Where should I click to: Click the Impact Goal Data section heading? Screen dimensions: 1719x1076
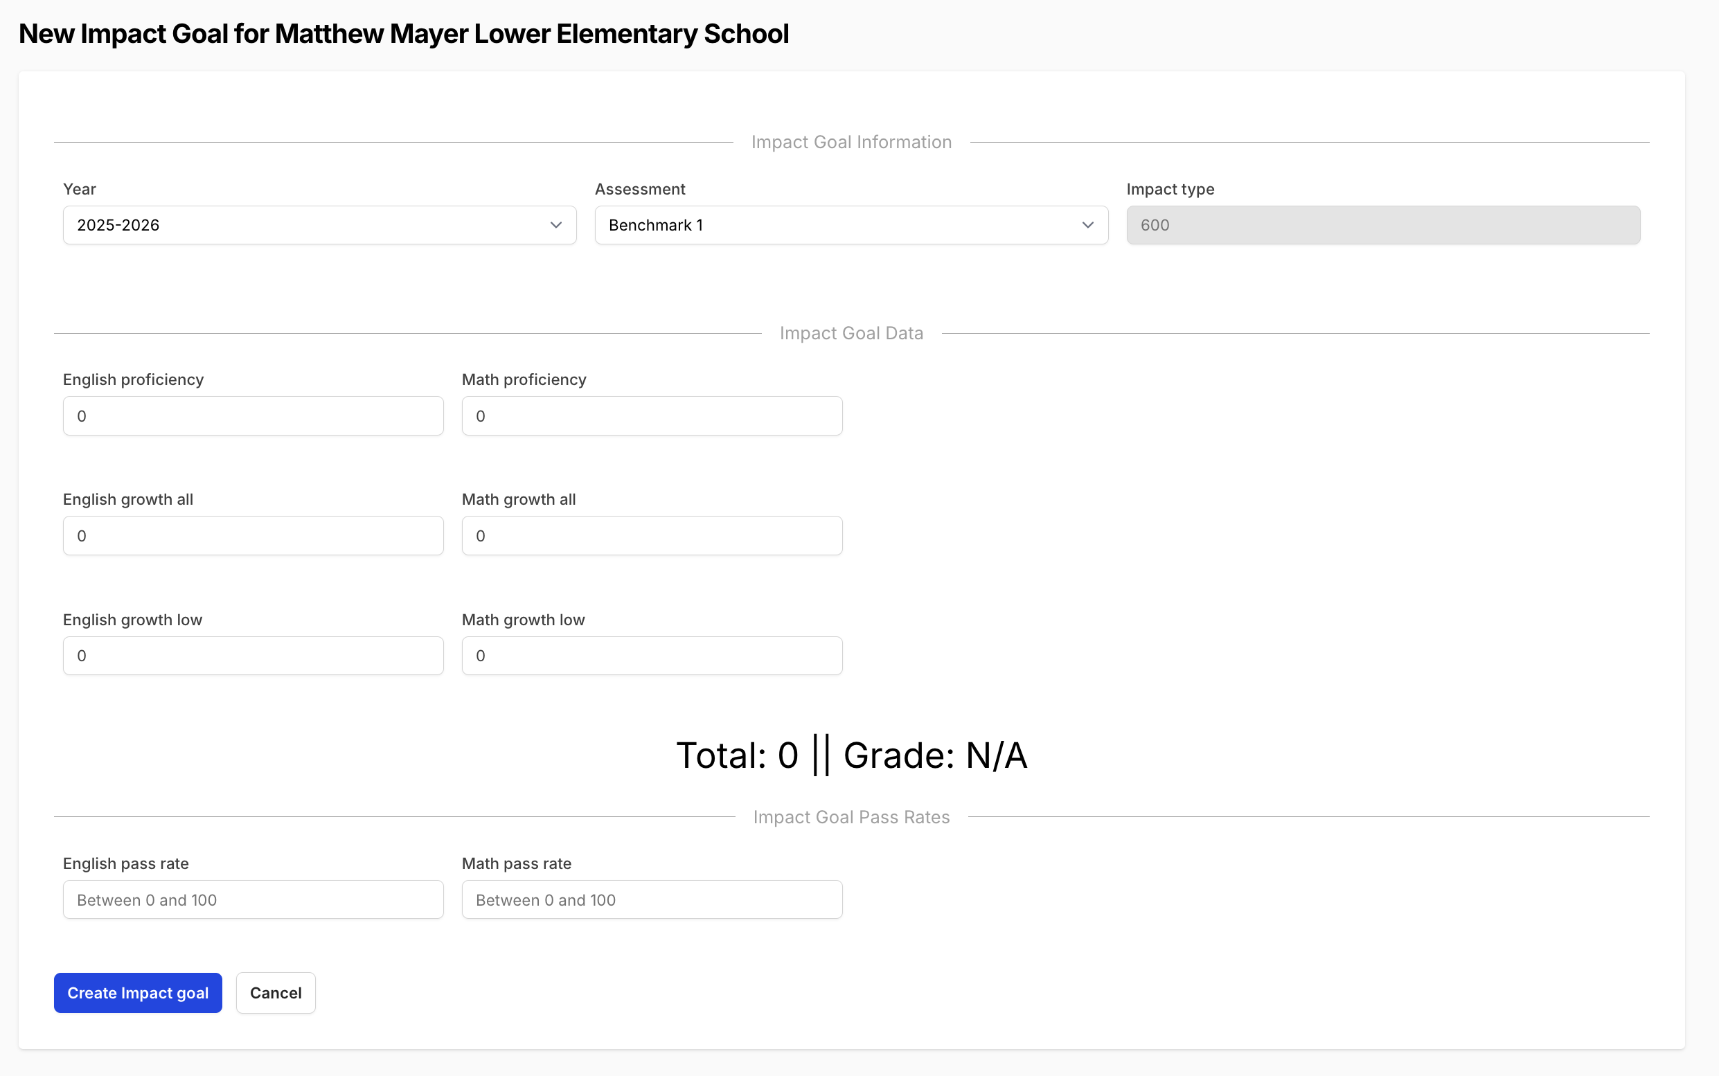click(851, 333)
